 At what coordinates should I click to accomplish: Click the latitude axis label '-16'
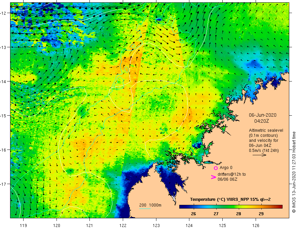point(4,150)
